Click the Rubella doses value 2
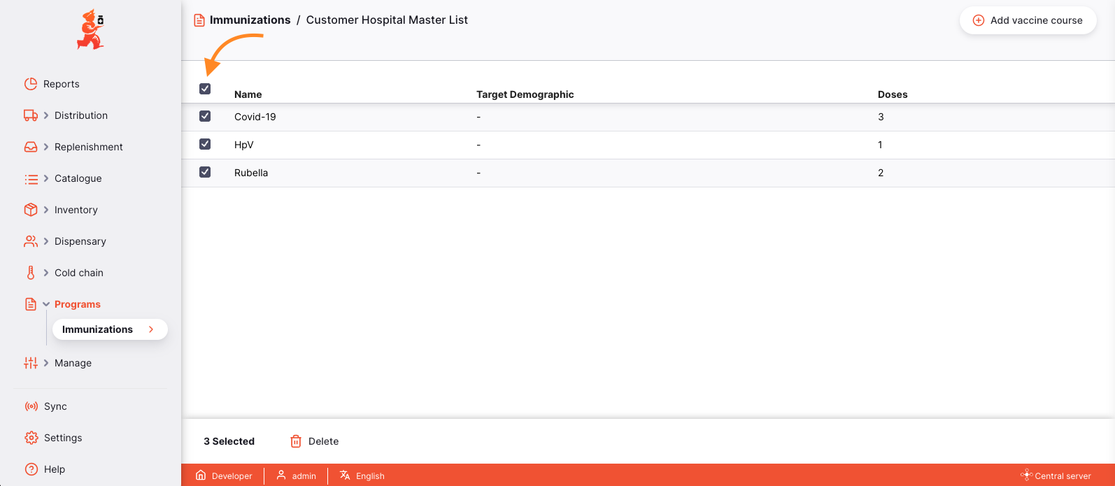 881,173
